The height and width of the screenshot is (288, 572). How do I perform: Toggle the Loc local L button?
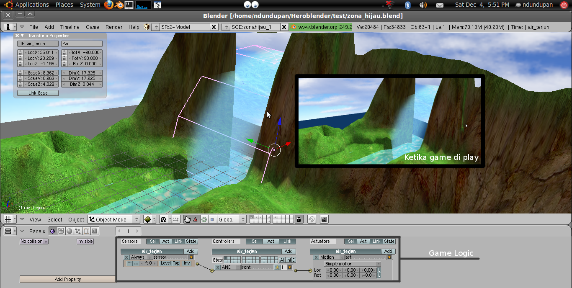coord(379,270)
